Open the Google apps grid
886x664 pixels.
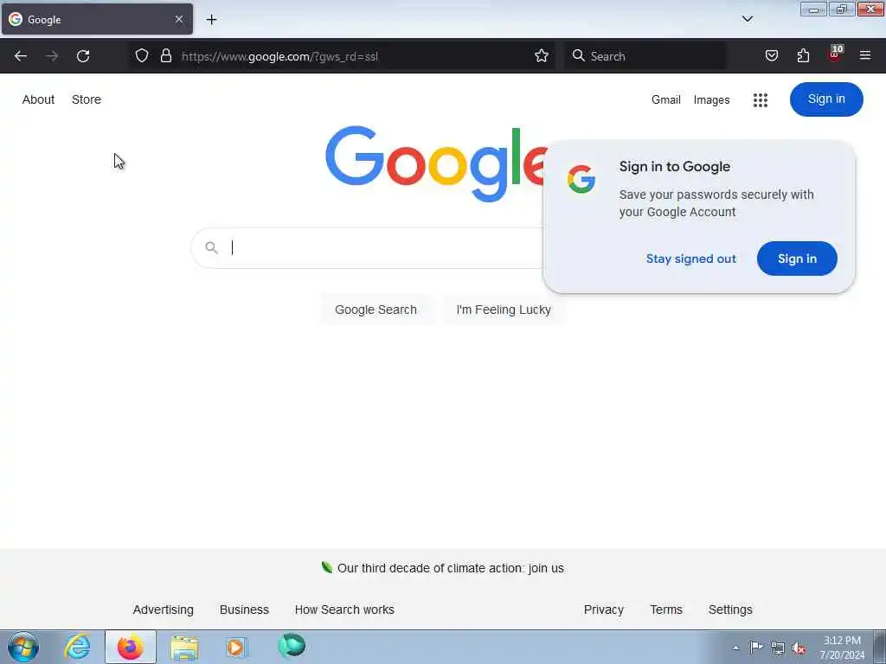761,100
